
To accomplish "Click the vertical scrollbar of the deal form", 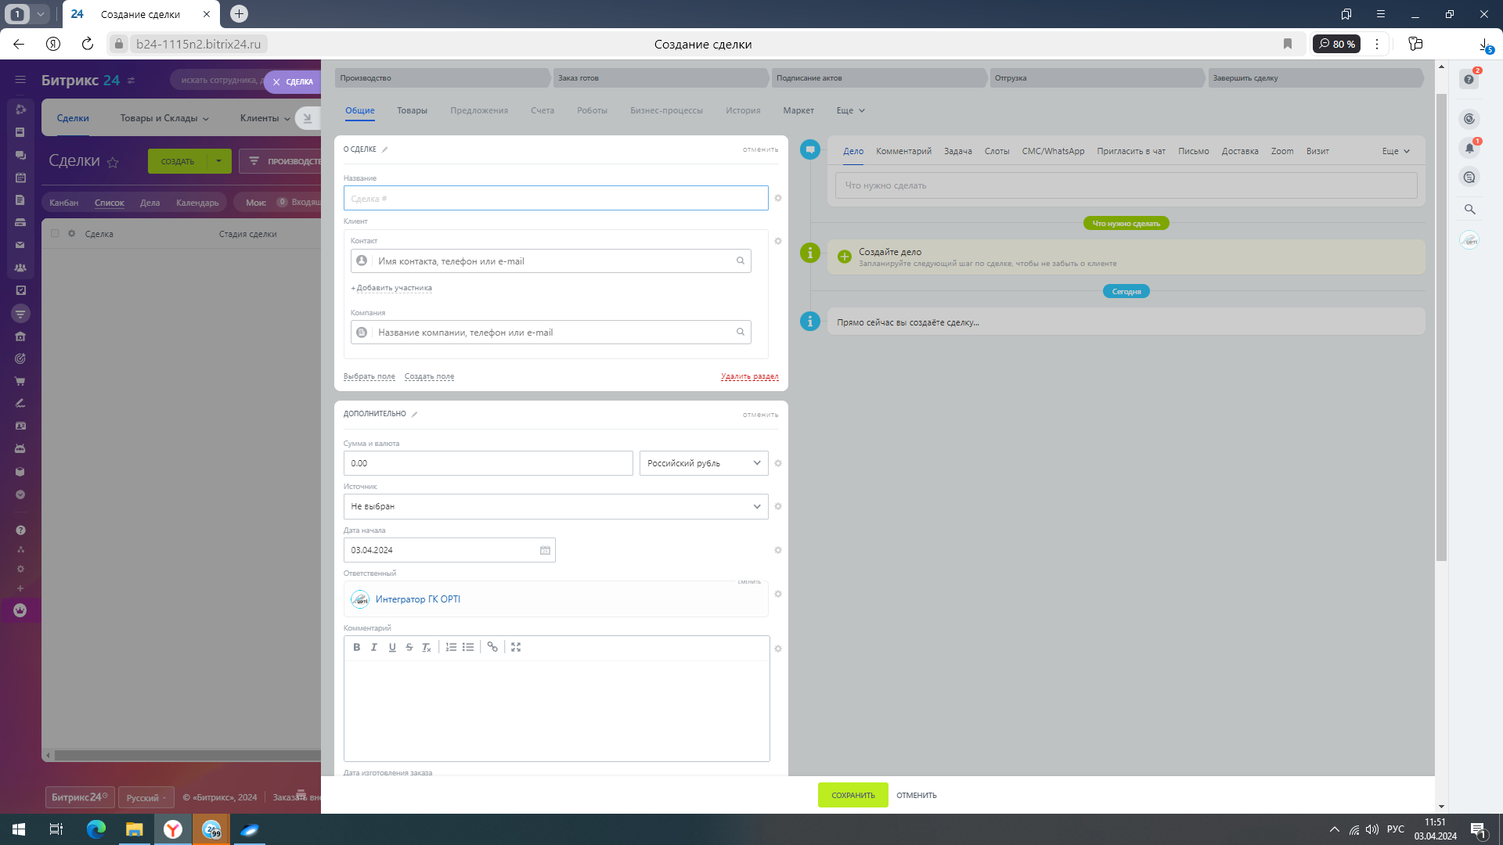I will point(1441,327).
